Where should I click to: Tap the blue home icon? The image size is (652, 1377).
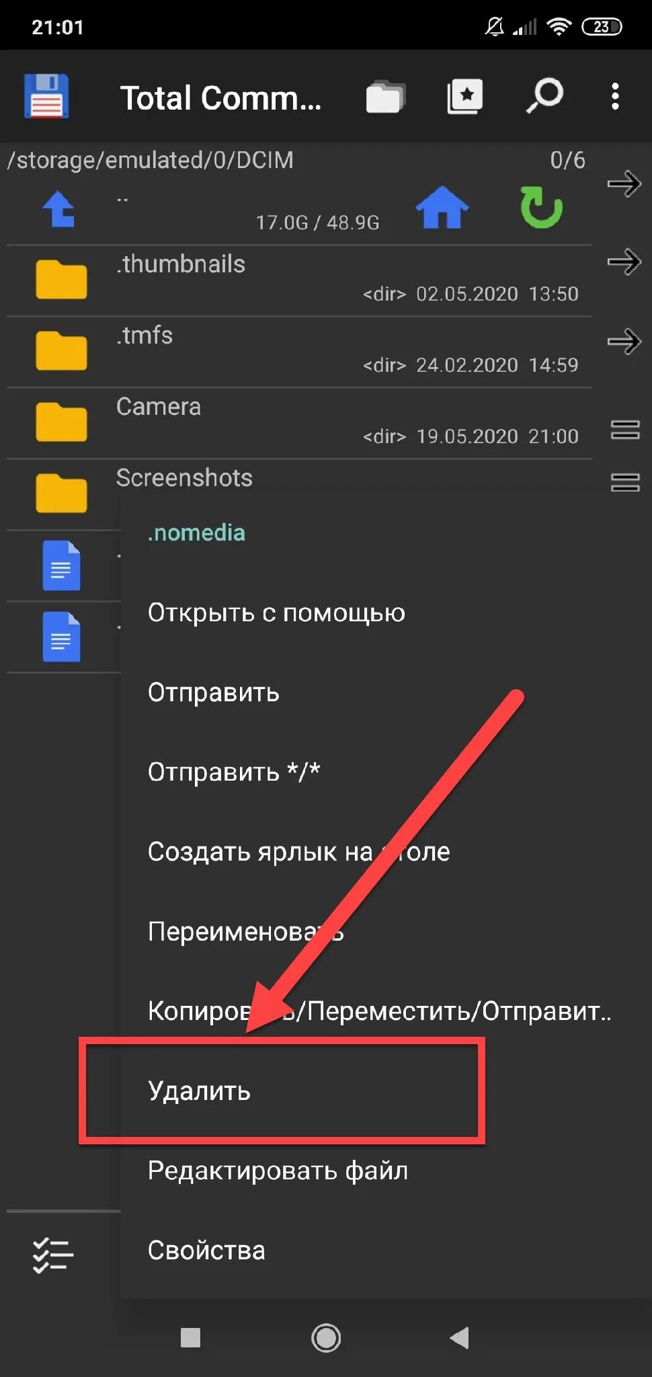(442, 208)
